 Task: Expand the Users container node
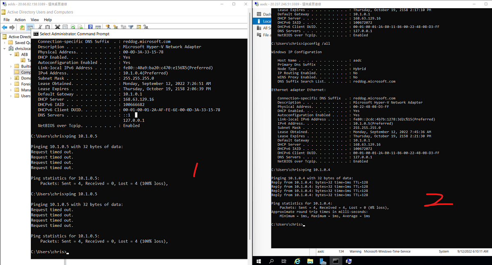[10, 95]
